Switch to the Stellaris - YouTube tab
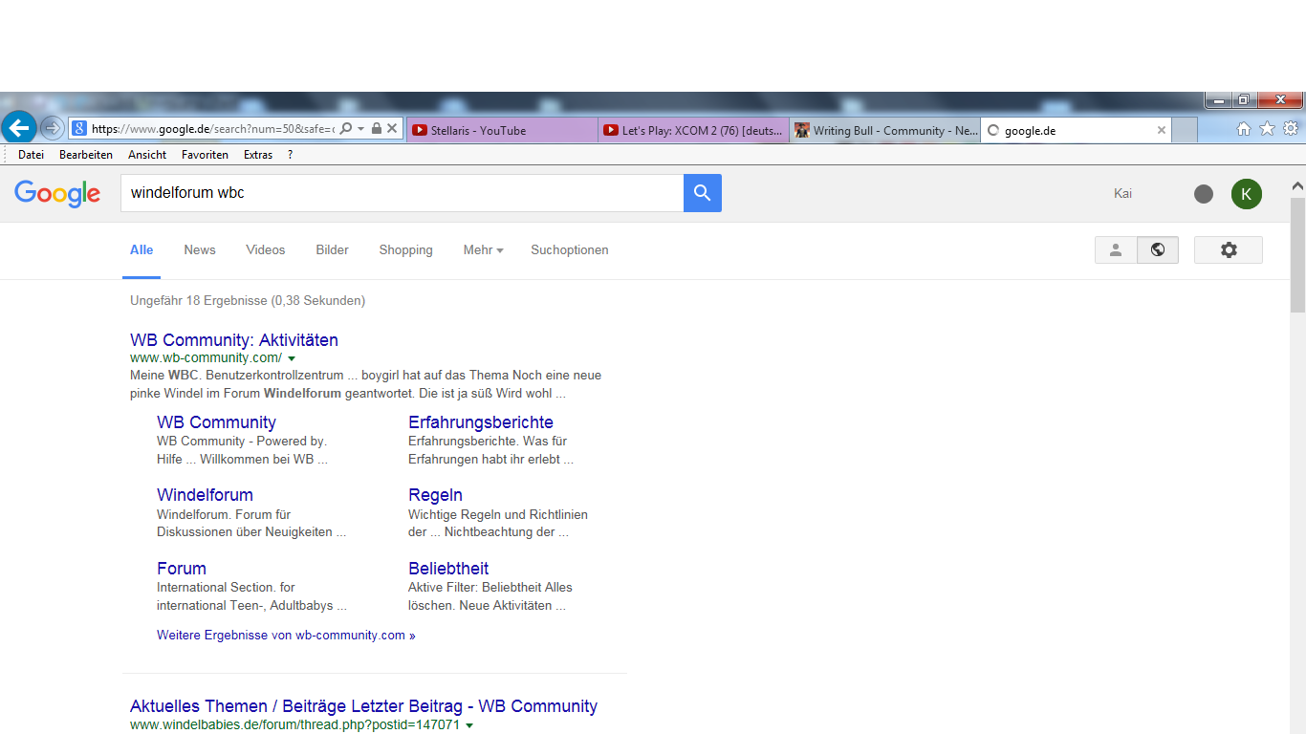1306x734 pixels. (x=502, y=131)
